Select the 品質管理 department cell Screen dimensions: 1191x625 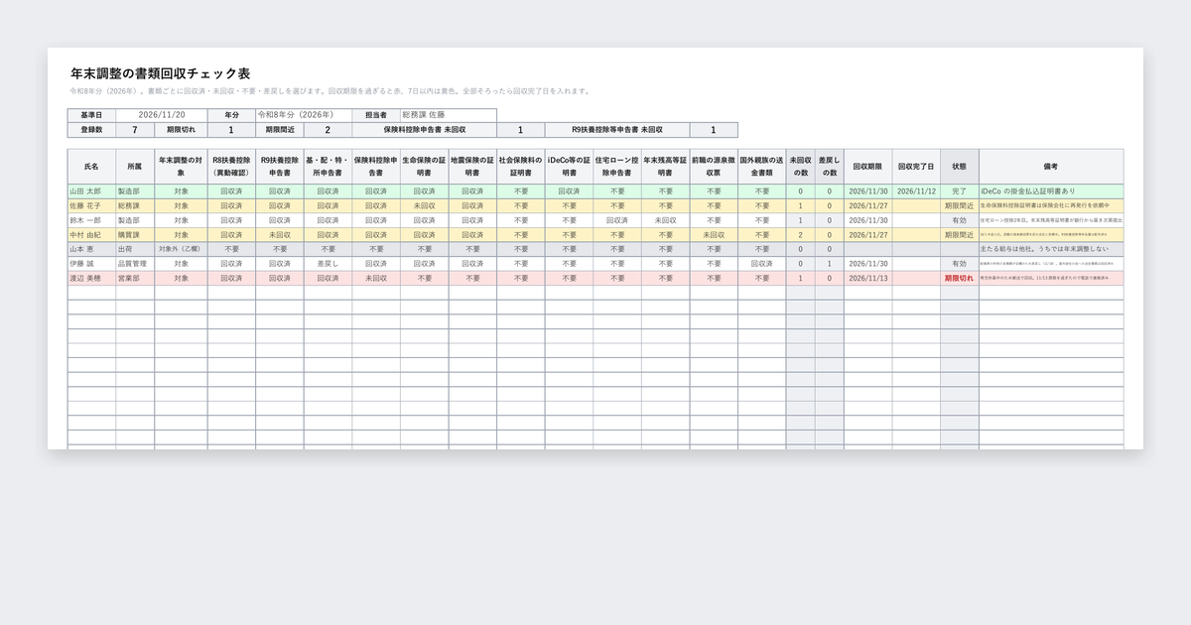(x=135, y=264)
